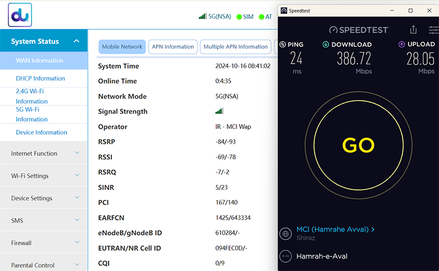Screen dimensions: 439x271
Task: Click the DOWNLOAD arrow icon in Speedtest
Action: (x=326, y=45)
